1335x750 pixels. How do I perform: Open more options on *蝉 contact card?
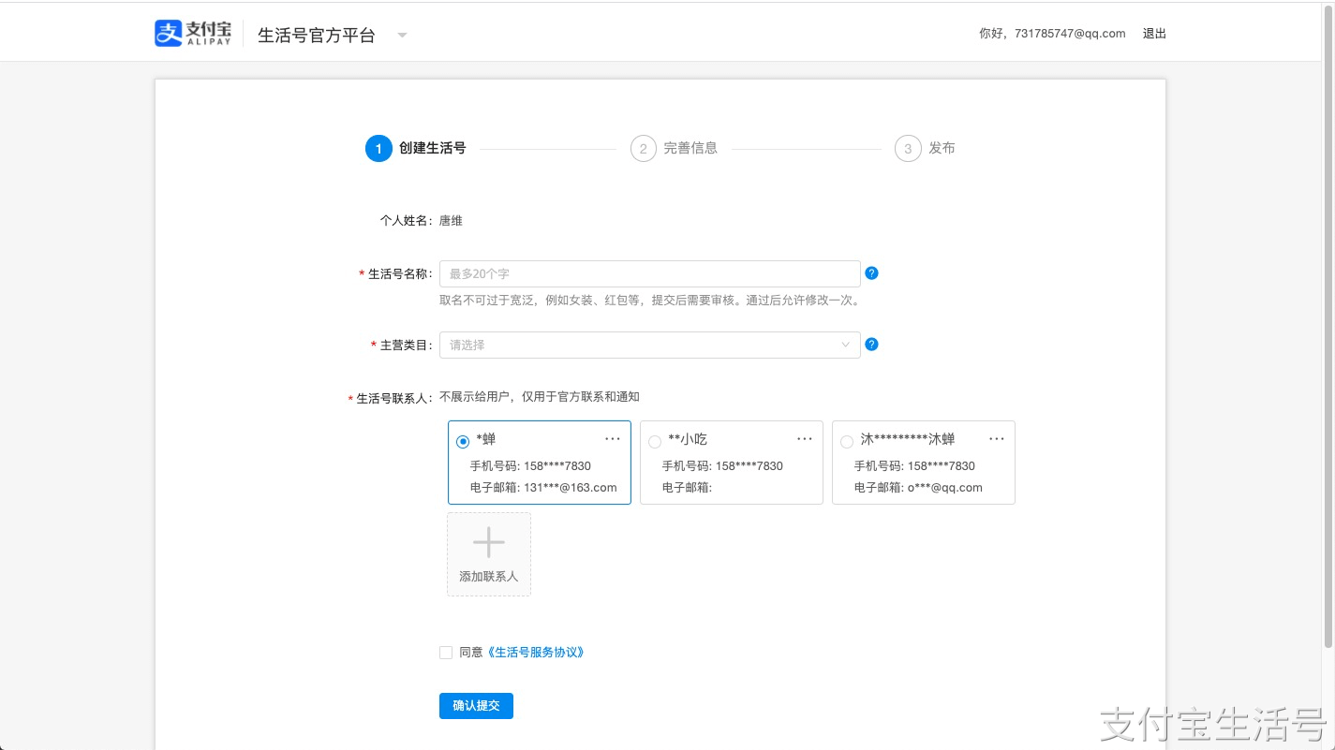tap(613, 439)
